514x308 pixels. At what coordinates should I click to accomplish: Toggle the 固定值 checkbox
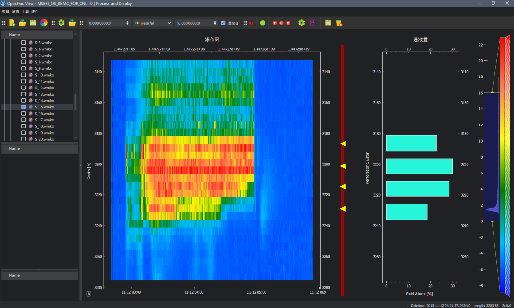click(223, 23)
